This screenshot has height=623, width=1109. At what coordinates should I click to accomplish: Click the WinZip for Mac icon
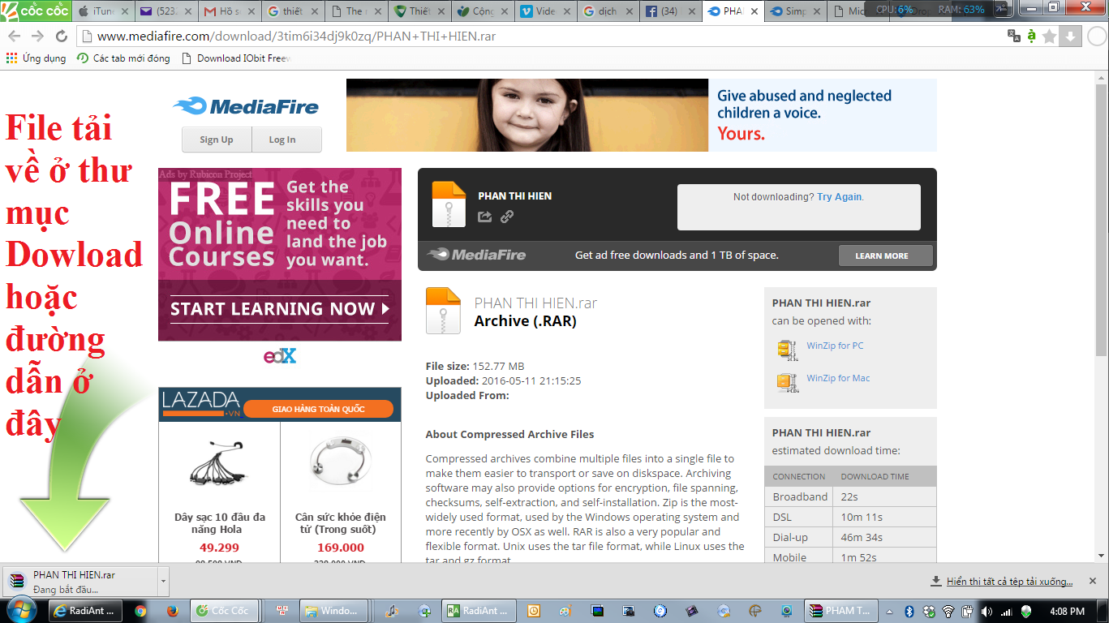pos(787,381)
